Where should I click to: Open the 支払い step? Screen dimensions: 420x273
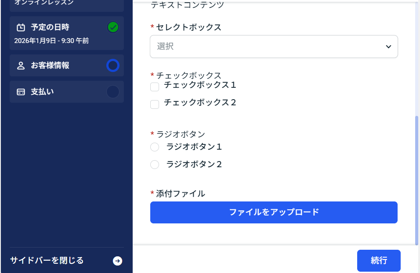[42, 92]
